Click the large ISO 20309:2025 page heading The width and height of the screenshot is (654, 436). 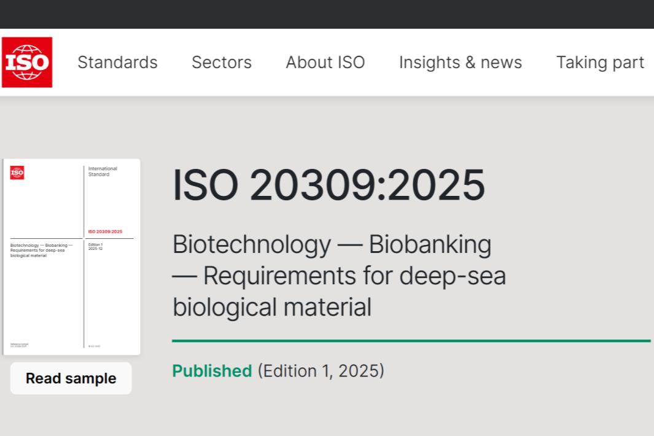[x=329, y=185]
